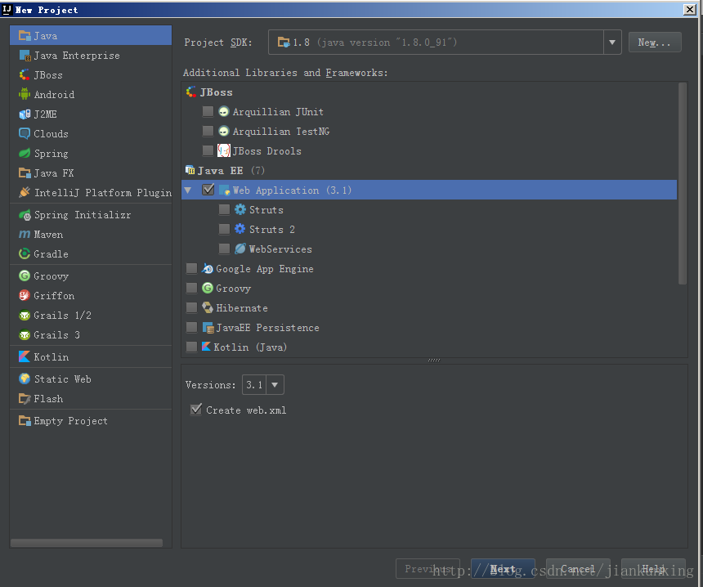
Task: Click the Groovy icon in left sidebar
Action: pyautogui.click(x=25, y=276)
